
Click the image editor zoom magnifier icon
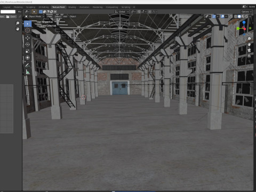(18, 23)
